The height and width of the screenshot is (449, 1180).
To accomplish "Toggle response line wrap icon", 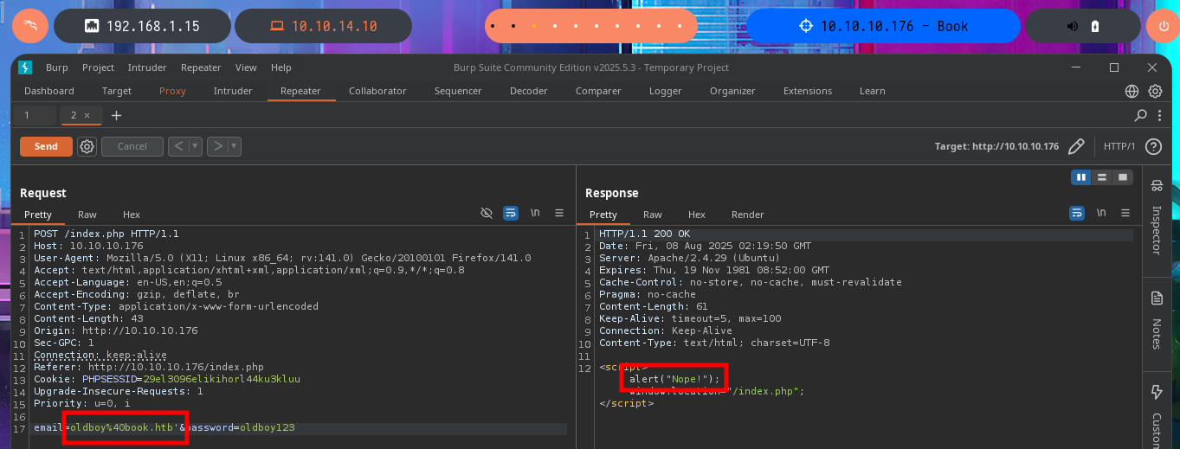I will click(x=1077, y=213).
